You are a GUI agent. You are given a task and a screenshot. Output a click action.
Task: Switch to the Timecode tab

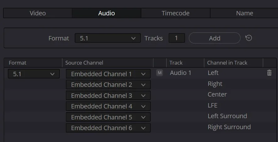pyautogui.click(x=176, y=13)
